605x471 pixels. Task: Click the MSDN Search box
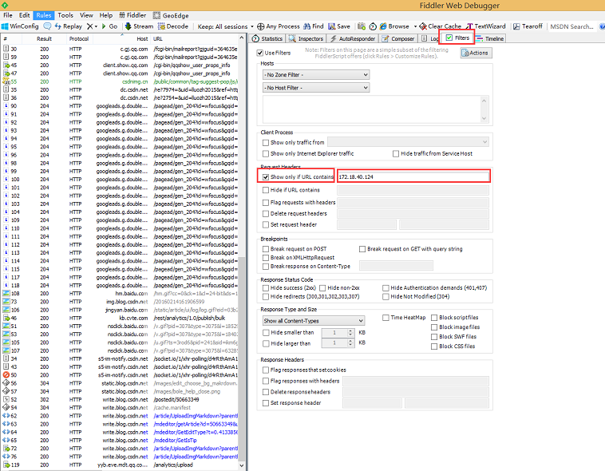click(x=572, y=26)
